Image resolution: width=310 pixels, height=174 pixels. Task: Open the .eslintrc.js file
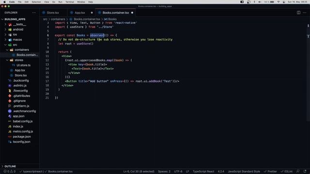point(20,86)
